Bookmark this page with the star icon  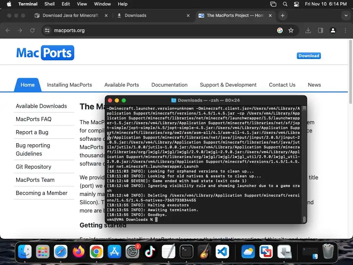tap(291, 30)
